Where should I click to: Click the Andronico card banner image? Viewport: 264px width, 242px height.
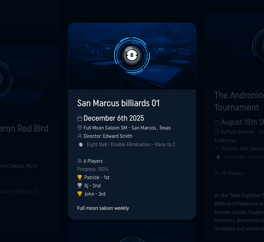tap(235, 48)
